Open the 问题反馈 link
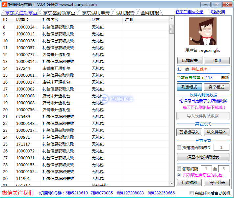The height and width of the screenshot is (198, 234). pyautogui.click(x=217, y=12)
